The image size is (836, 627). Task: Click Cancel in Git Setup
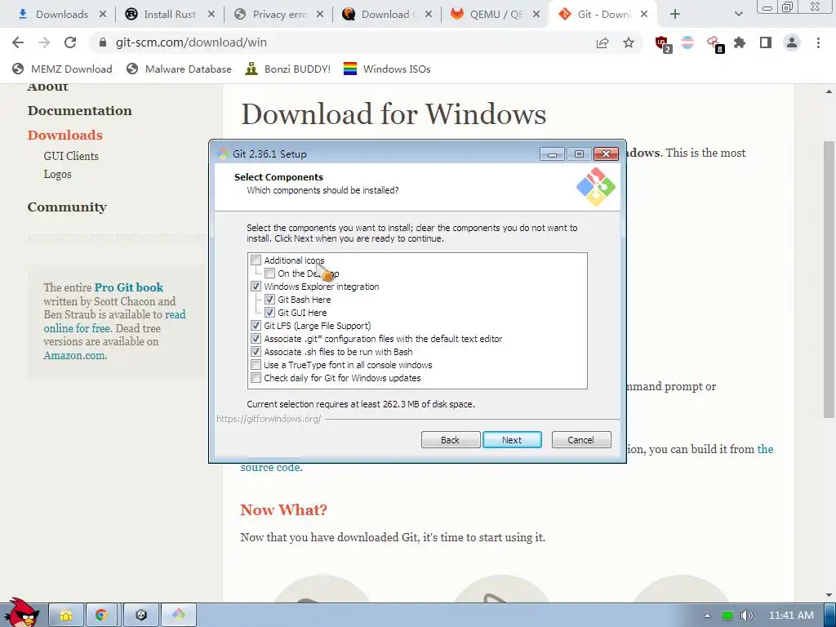(581, 440)
